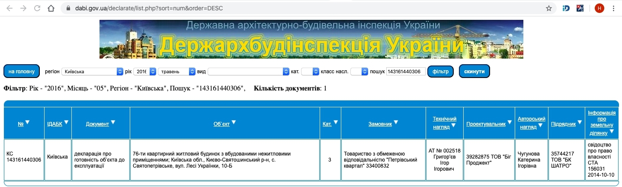The height and width of the screenshot is (187, 622).
Task: Click the ІДАБК column header link
Action: 55,124
